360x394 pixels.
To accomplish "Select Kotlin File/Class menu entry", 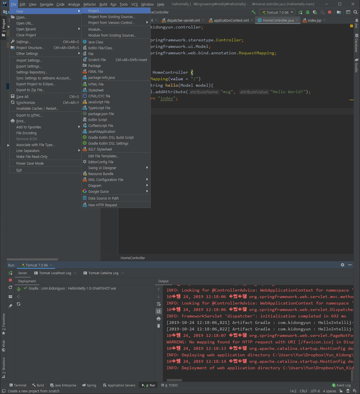I will (116, 48).
